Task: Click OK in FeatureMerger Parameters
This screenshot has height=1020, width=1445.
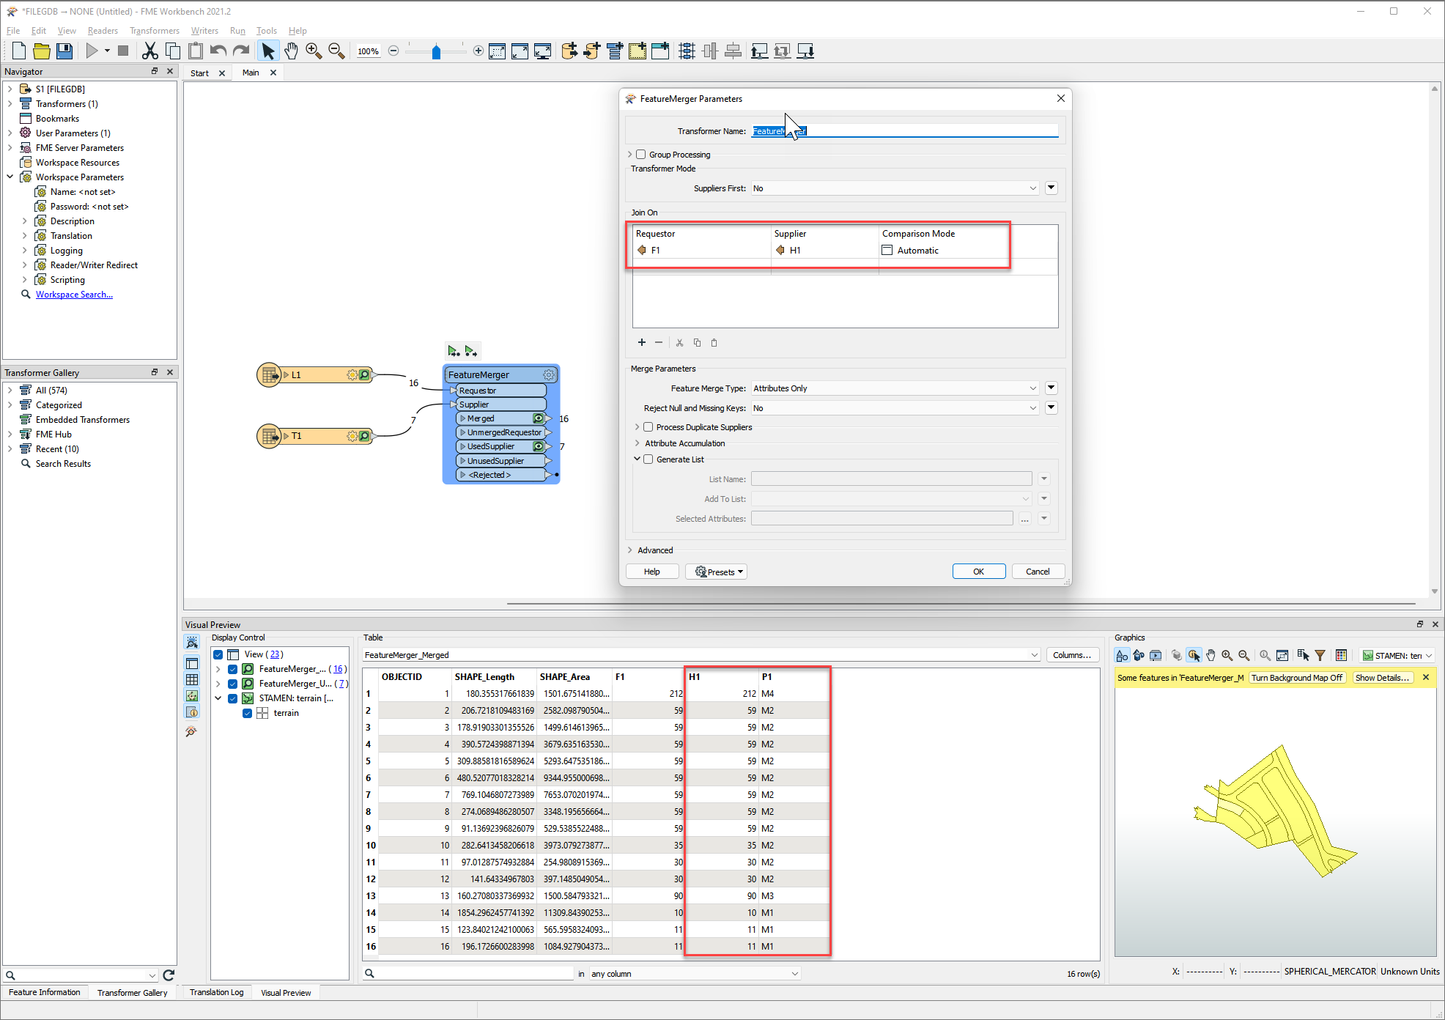Action: point(978,572)
